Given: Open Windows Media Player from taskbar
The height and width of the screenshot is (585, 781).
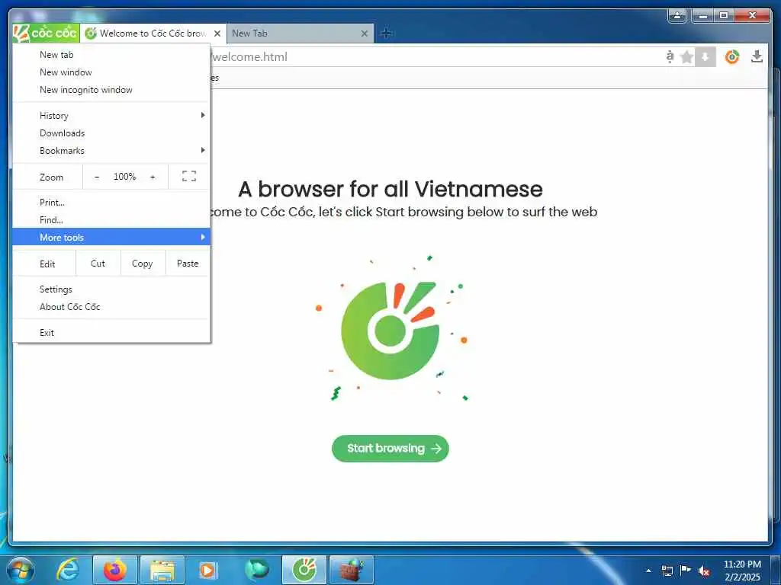Looking at the screenshot, I should point(207,570).
